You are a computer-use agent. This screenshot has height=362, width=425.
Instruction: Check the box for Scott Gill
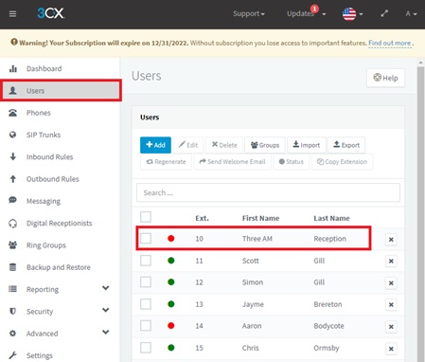pos(146,261)
